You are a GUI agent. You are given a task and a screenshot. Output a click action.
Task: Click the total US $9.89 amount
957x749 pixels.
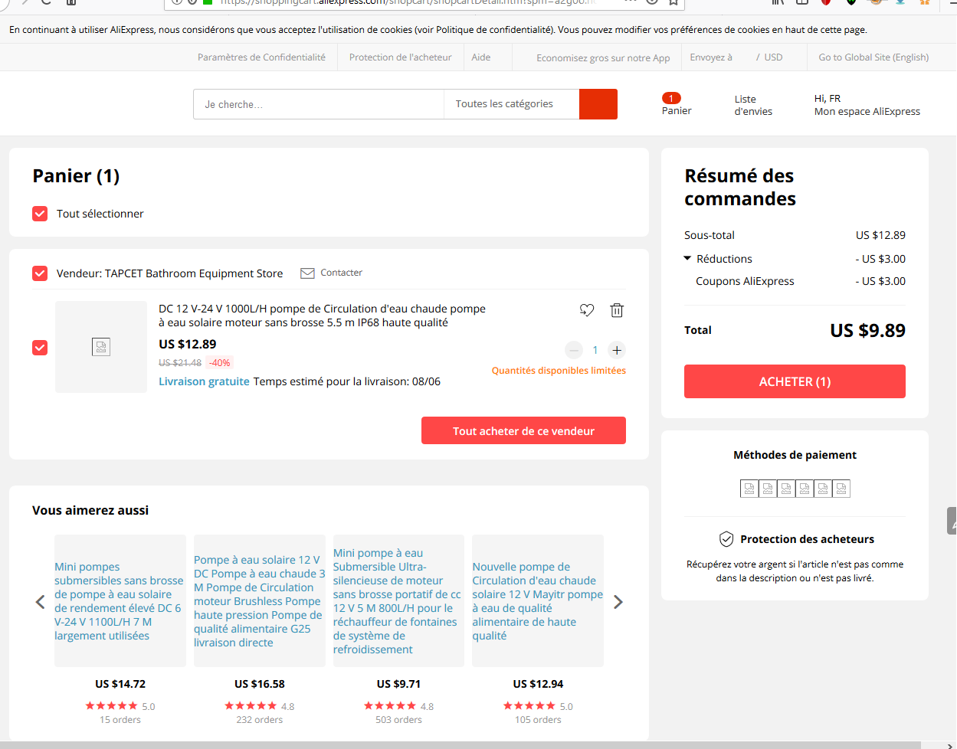867,330
